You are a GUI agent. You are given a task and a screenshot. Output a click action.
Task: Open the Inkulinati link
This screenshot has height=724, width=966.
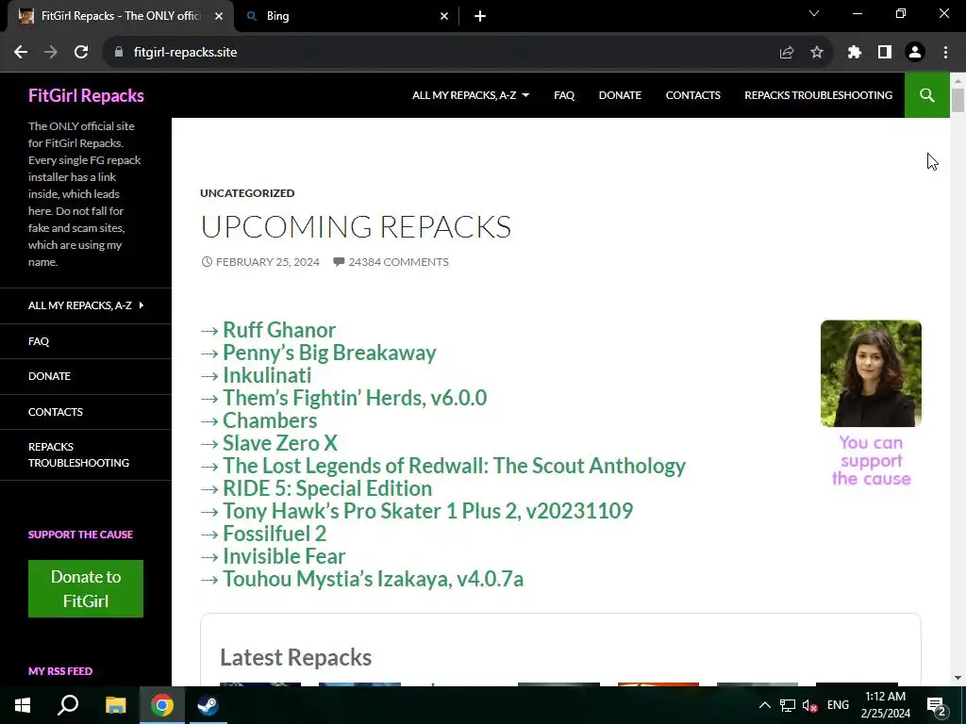pos(267,375)
